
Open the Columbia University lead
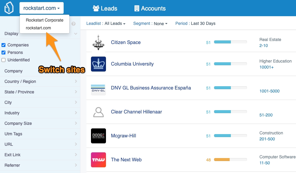(x=132, y=64)
